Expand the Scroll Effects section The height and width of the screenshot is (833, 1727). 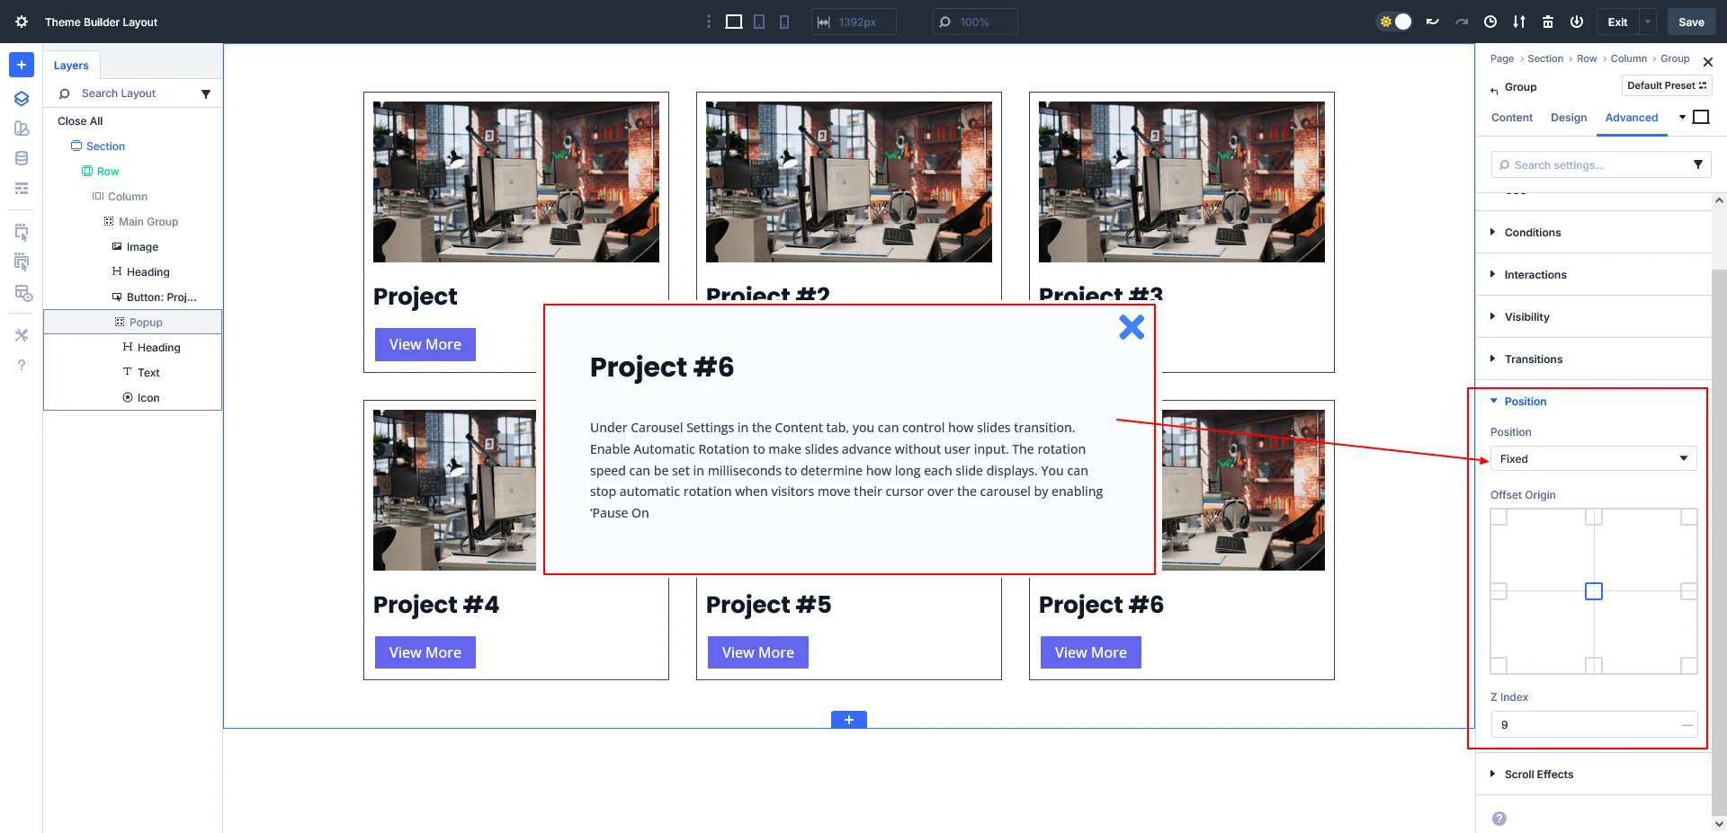coord(1538,774)
